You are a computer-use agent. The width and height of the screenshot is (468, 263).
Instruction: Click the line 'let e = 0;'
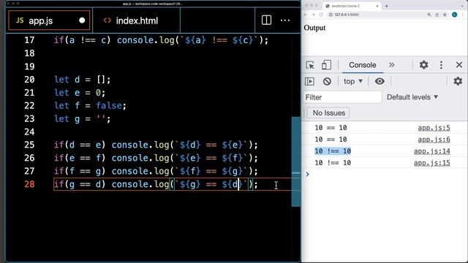click(80, 93)
